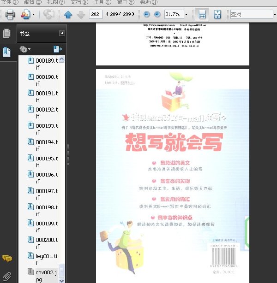277x283 pixels.
Task: Select bookmark 000195.tif
Action: (47, 162)
